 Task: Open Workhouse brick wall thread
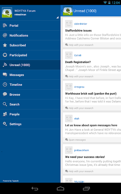pyautogui.click(x=91, y=94)
